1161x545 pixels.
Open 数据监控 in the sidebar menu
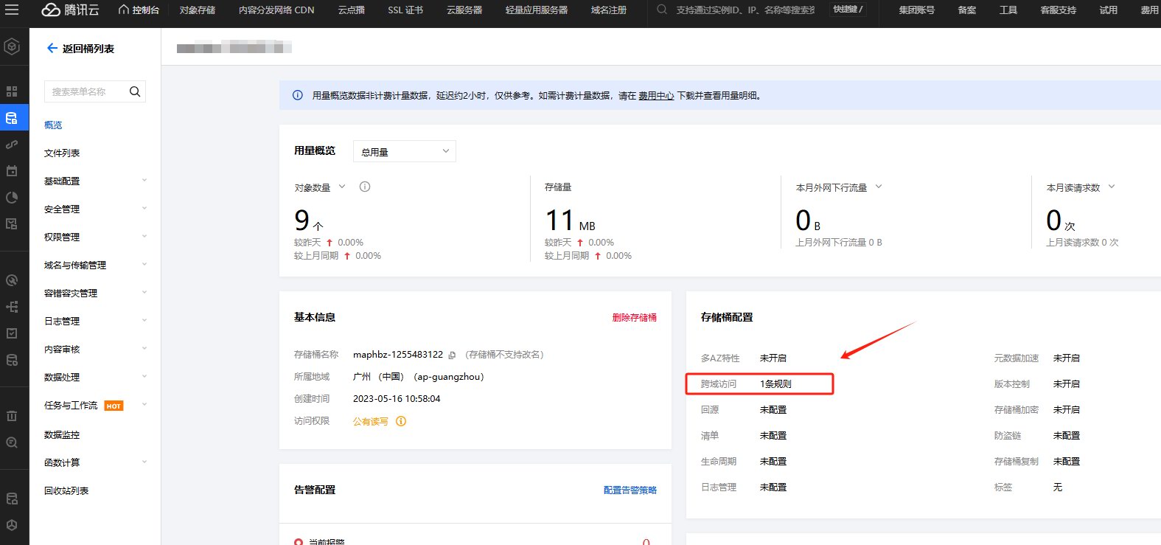(62, 434)
